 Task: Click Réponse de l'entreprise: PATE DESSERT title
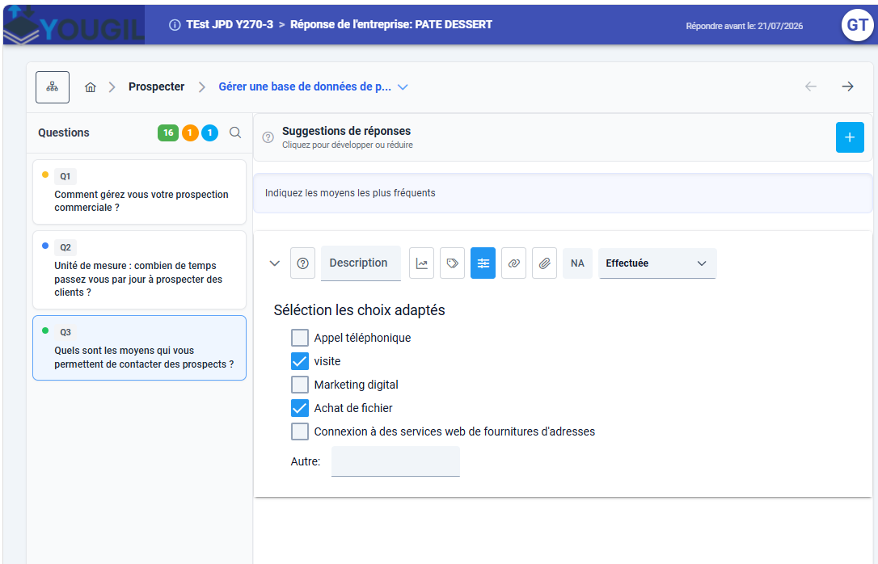pyautogui.click(x=390, y=24)
